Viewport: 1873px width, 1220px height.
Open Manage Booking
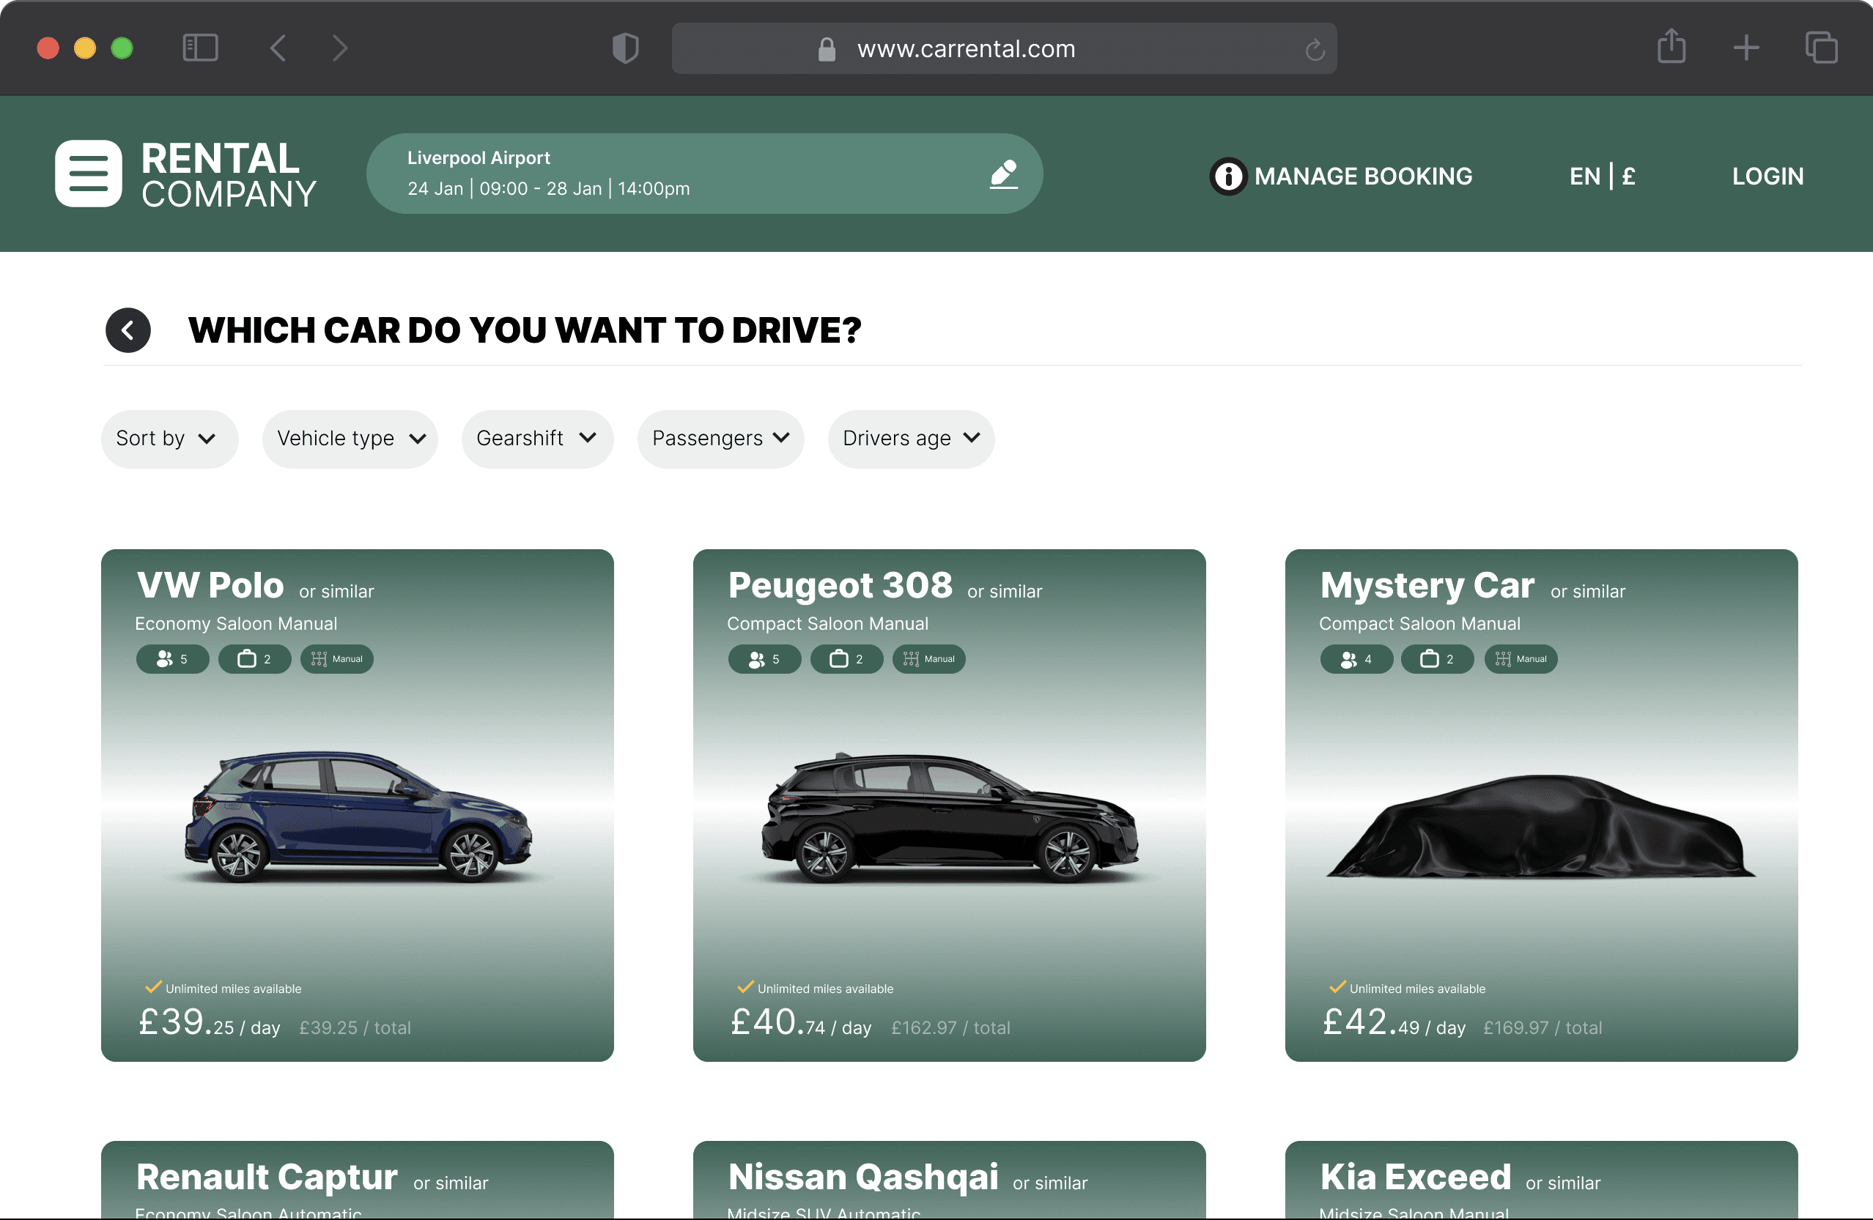pyautogui.click(x=1363, y=176)
